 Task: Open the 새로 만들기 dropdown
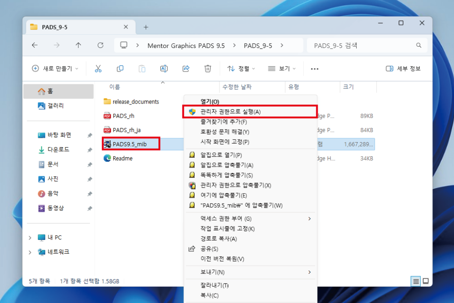pos(55,69)
